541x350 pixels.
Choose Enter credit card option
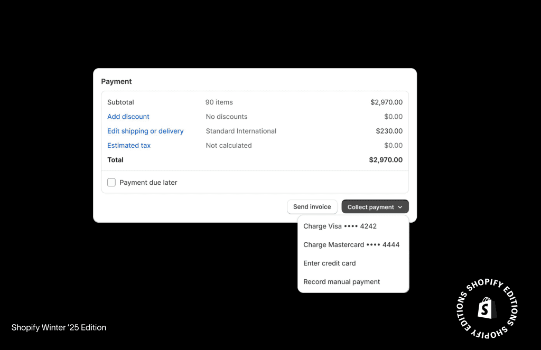click(329, 263)
